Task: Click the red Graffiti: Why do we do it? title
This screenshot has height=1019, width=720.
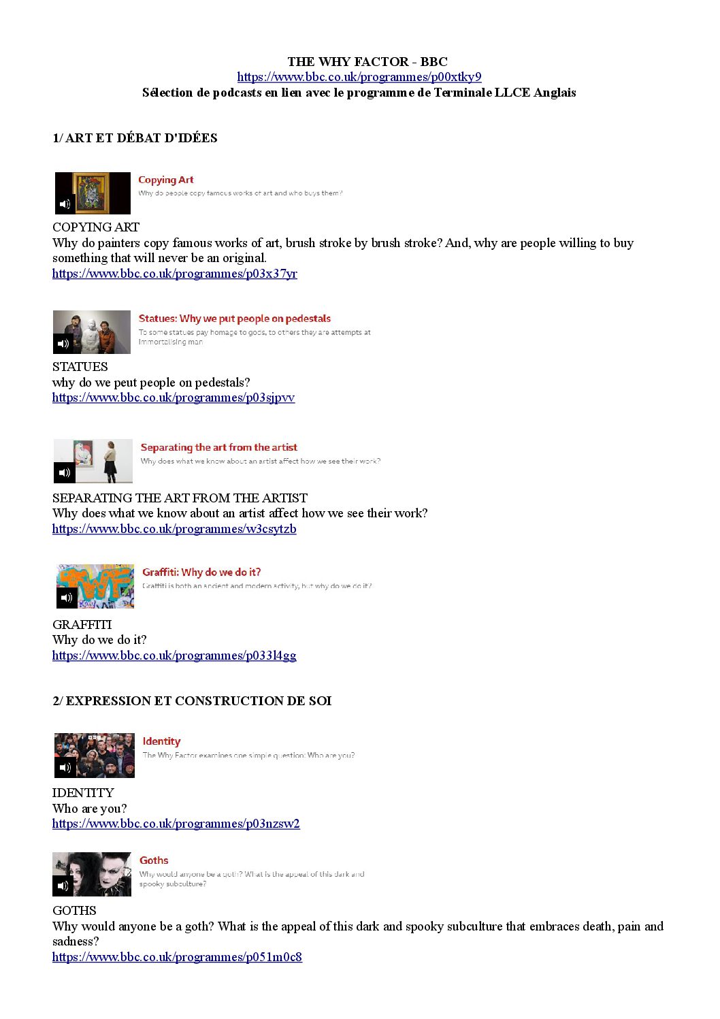Action: coord(201,572)
